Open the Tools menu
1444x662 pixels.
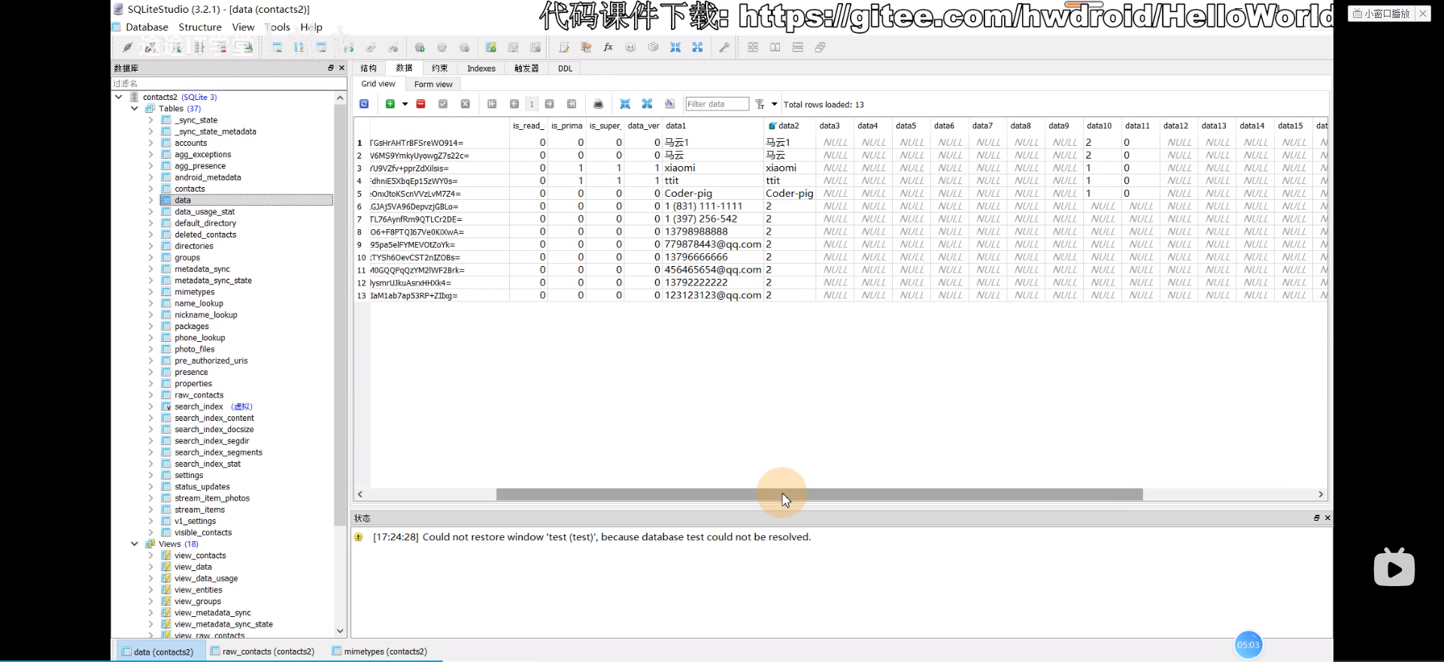(x=277, y=27)
